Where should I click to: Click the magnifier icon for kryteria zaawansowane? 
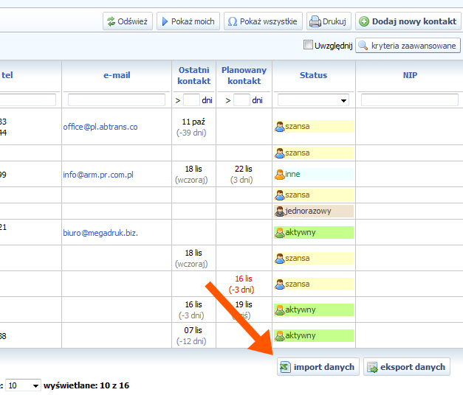[363, 46]
